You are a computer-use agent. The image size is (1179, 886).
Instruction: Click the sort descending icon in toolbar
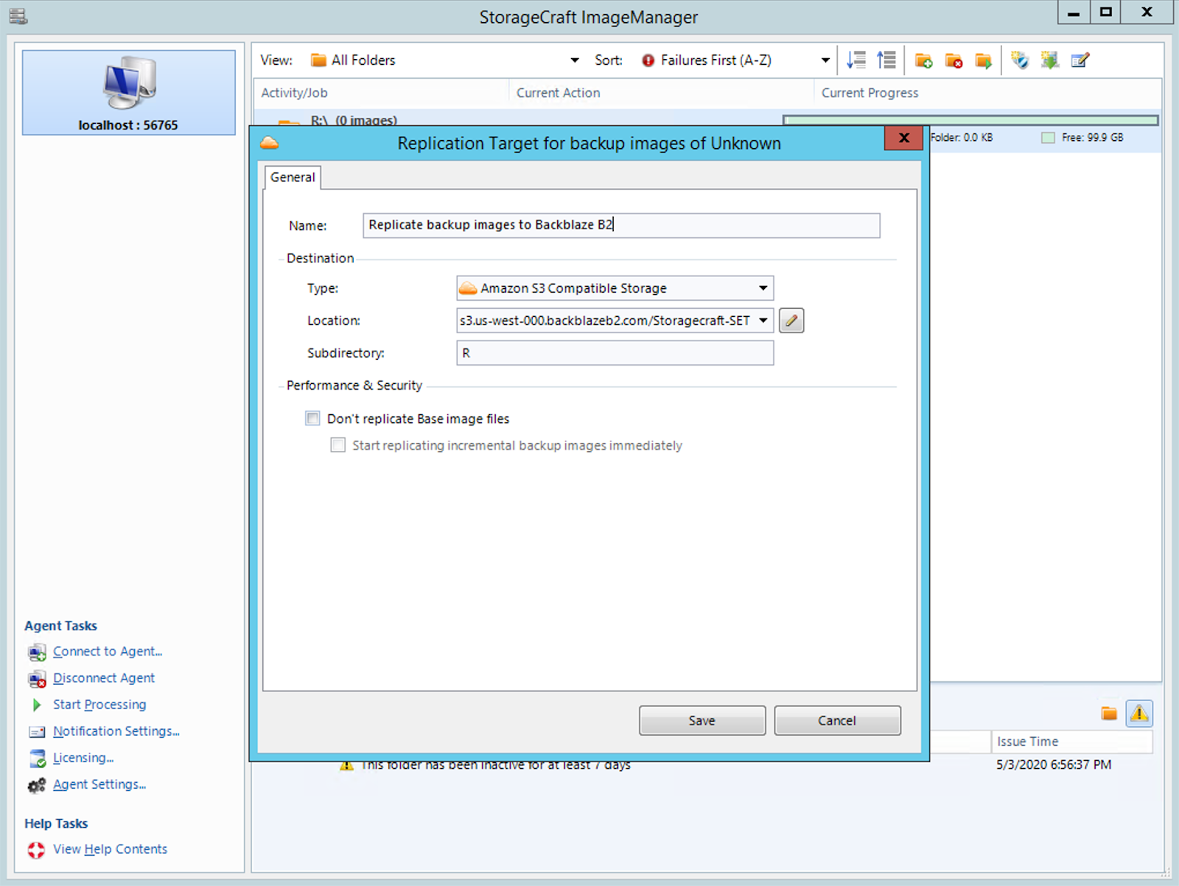(856, 60)
